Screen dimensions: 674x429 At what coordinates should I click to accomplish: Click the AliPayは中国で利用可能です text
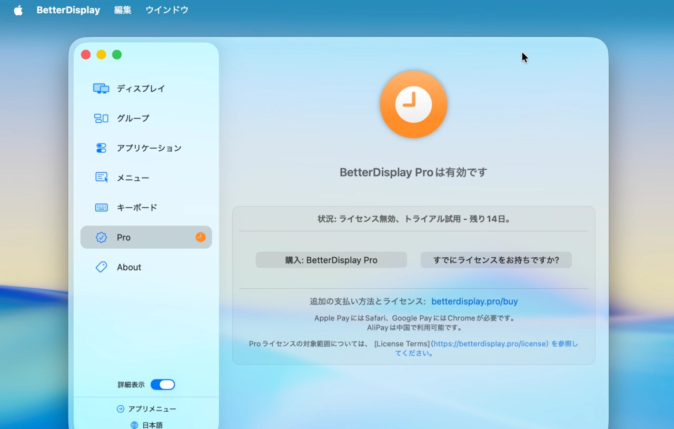click(x=415, y=327)
